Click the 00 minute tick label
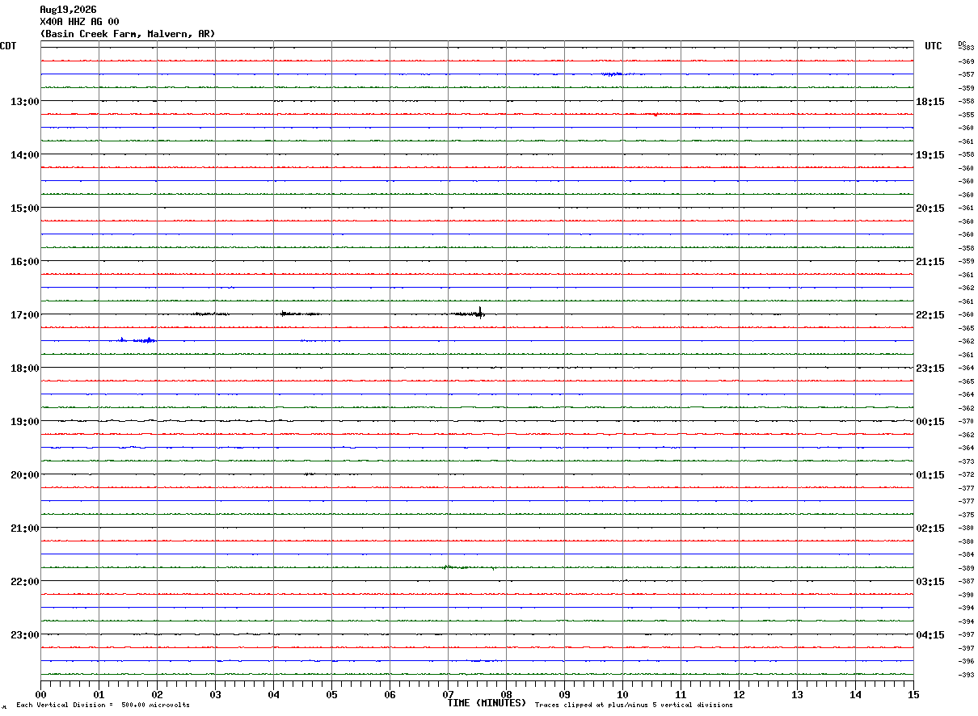 (x=40, y=694)
